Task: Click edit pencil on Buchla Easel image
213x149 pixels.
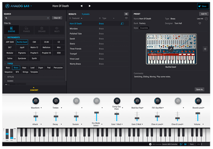Action: point(171,49)
